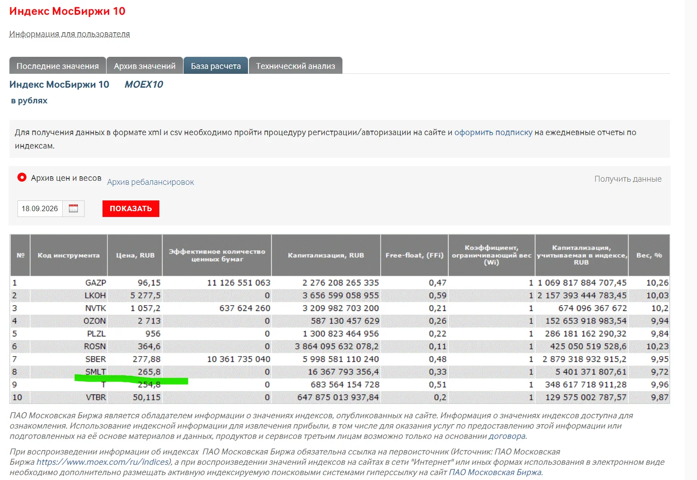Click the "Эффективное количество ценных бумаг" header

coord(217,255)
